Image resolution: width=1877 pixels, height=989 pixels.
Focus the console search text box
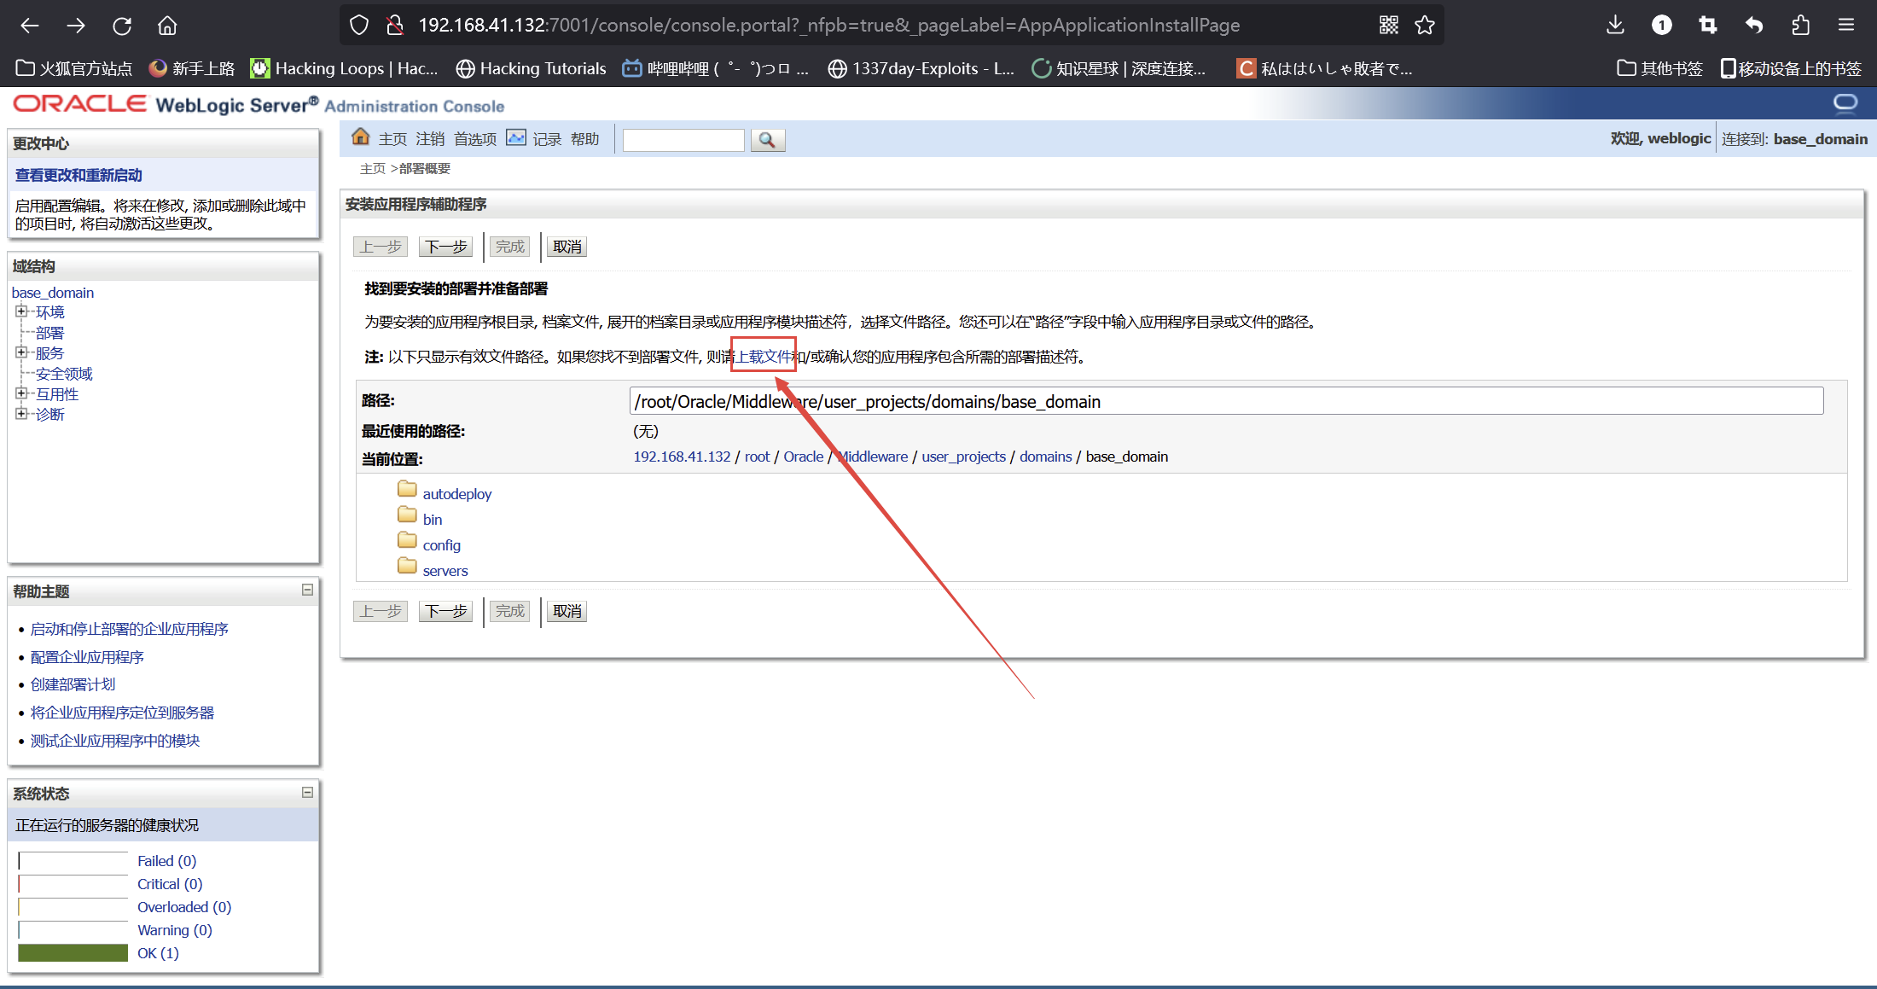coord(683,140)
